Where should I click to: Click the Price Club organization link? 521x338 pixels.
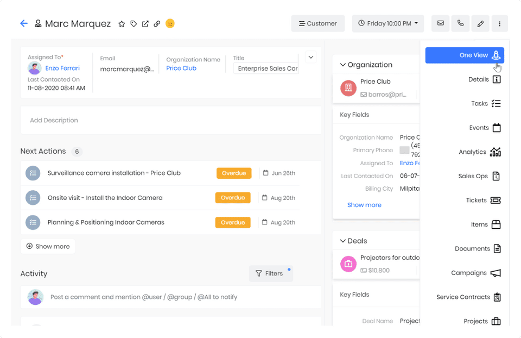tap(181, 68)
